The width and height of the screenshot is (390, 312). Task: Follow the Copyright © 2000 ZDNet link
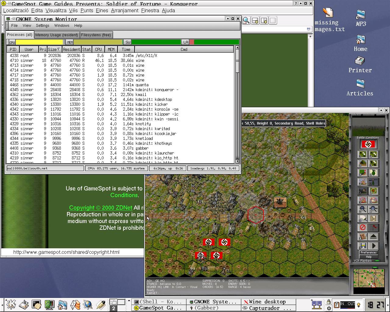pyautogui.click(x=101, y=207)
